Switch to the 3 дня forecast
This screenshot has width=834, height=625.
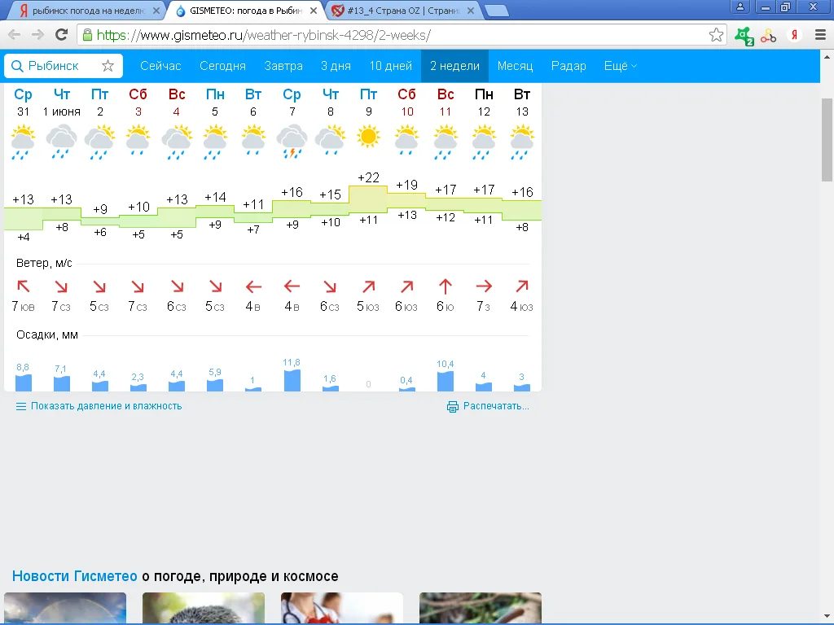pyautogui.click(x=336, y=66)
